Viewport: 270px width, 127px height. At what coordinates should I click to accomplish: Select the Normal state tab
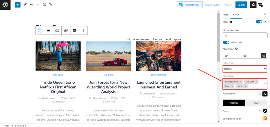click(234, 103)
